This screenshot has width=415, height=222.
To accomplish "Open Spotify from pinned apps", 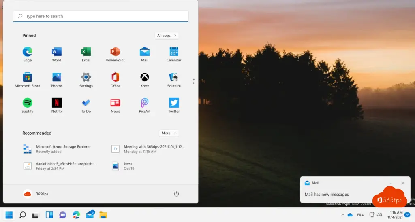I will (x=27, y=105).
